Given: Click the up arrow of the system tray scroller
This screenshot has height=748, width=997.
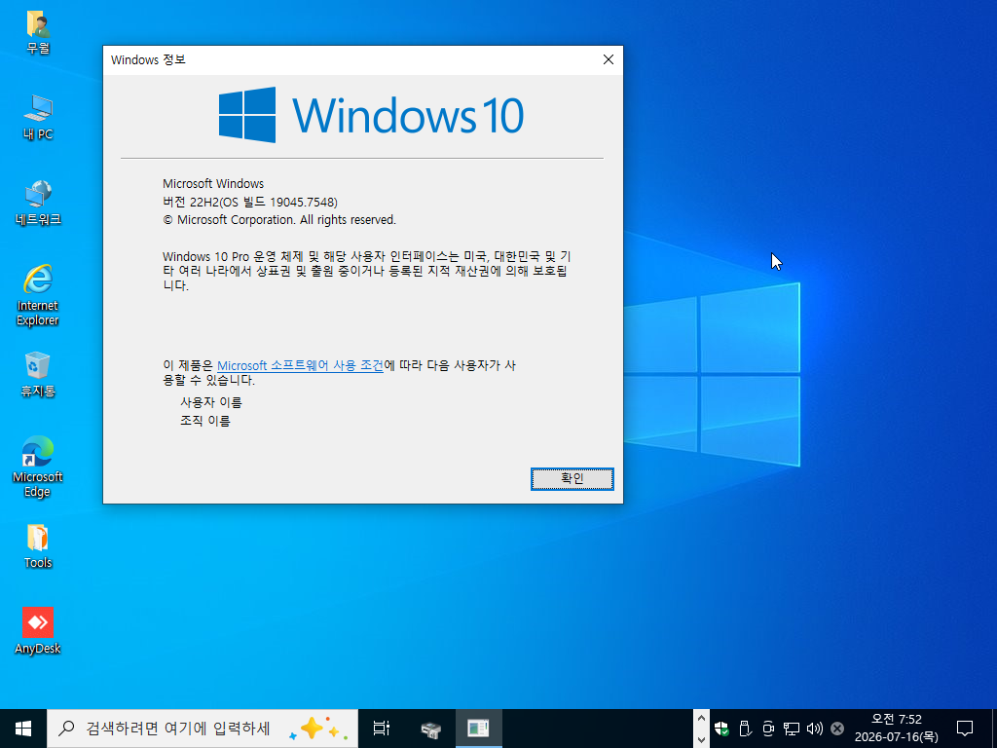Looking at the screenshot, I should 701,719.
